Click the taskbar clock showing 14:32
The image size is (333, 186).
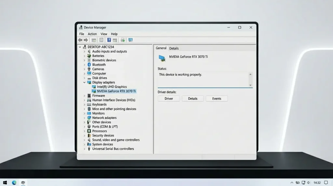[x=317, y=183]
